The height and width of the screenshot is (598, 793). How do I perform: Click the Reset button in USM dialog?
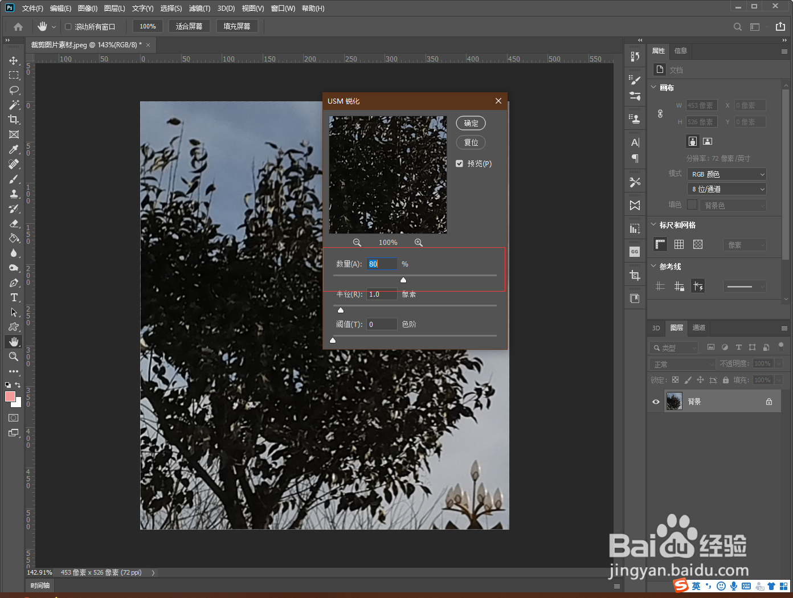tap(471, 142)
